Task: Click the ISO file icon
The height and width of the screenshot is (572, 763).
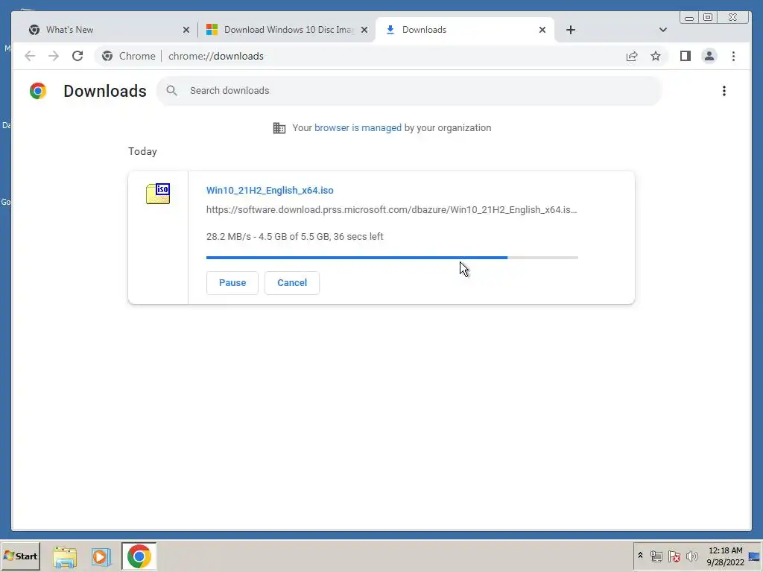Action: [158, 194]
